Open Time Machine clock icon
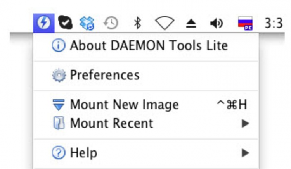291x169 pixels. coord(111,24)
